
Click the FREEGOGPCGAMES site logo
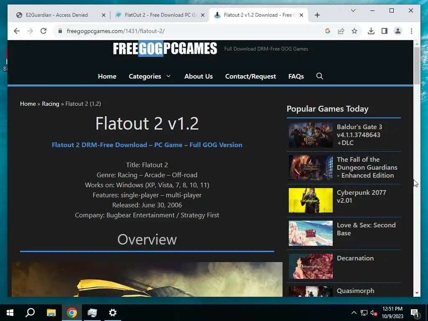pos(165,48)
